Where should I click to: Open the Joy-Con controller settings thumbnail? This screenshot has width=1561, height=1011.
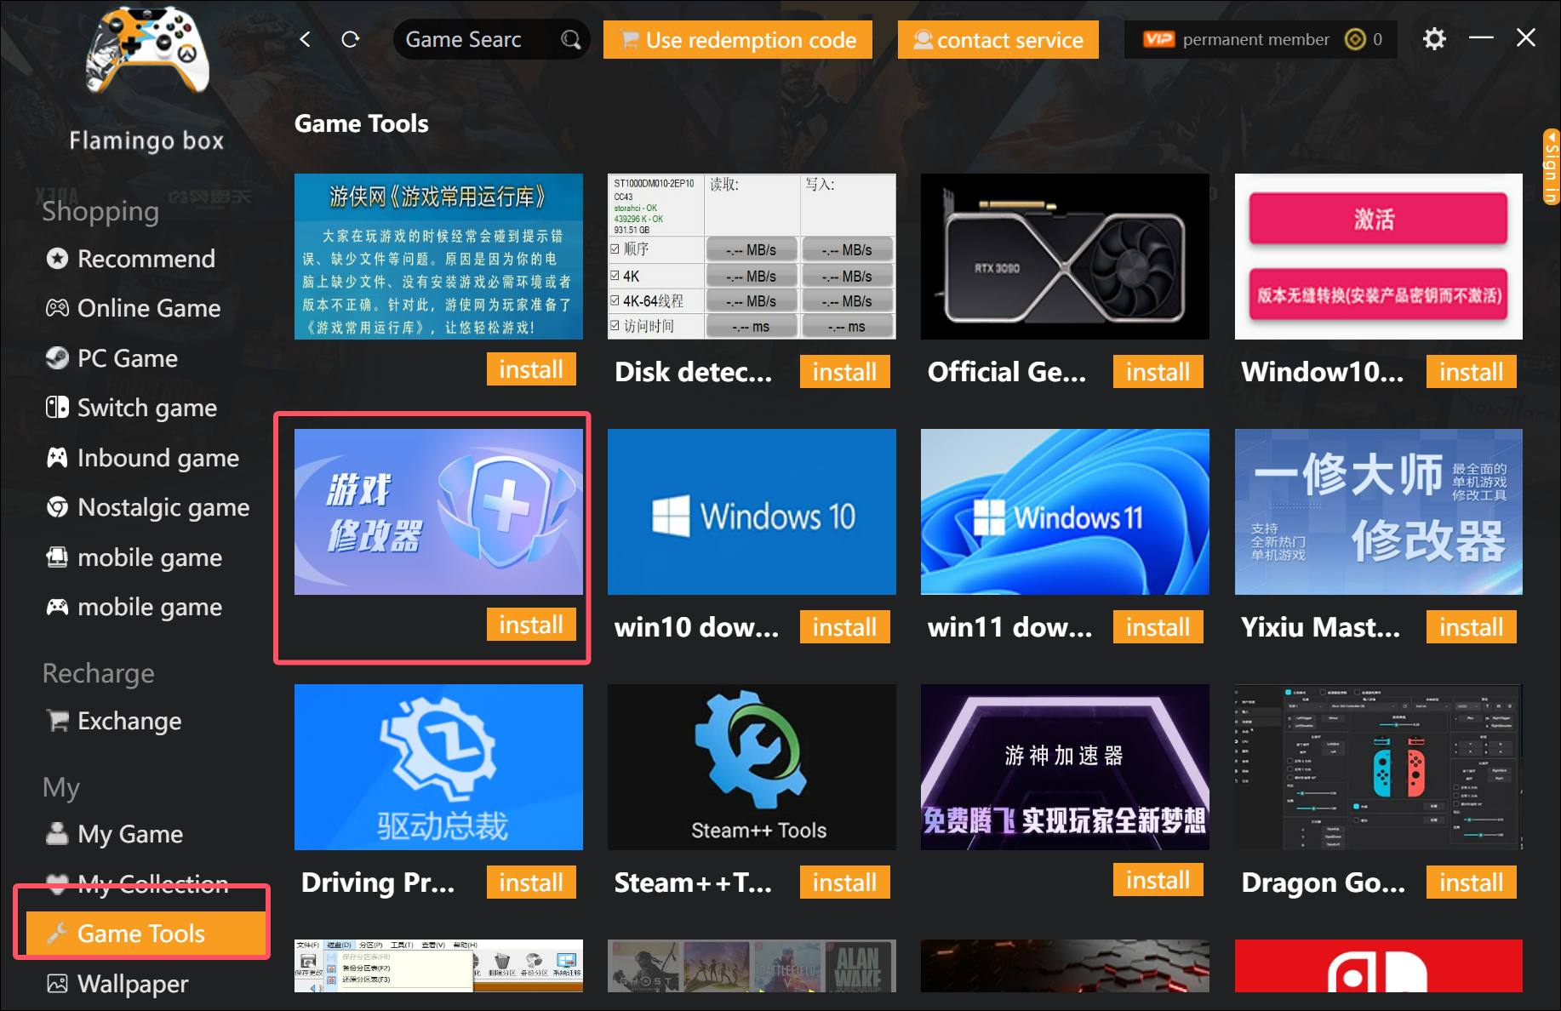click(x=1379, y=767)
